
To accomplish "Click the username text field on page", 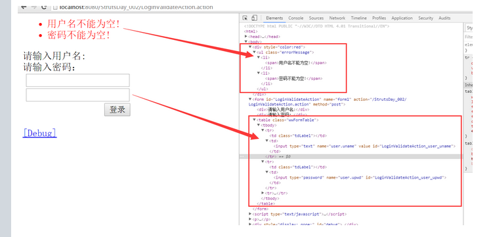I will pyautogui.click(x=77, y=81).
